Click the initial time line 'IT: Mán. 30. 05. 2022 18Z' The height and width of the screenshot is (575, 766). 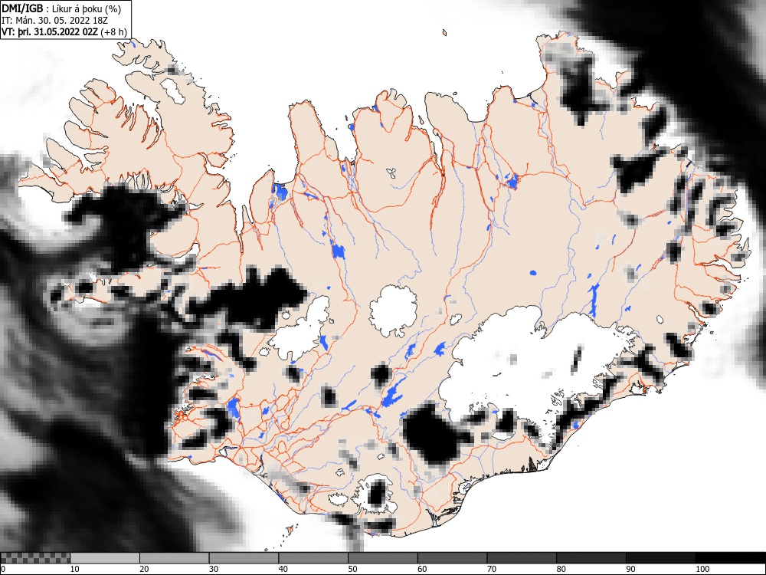[x=54, y=21]
